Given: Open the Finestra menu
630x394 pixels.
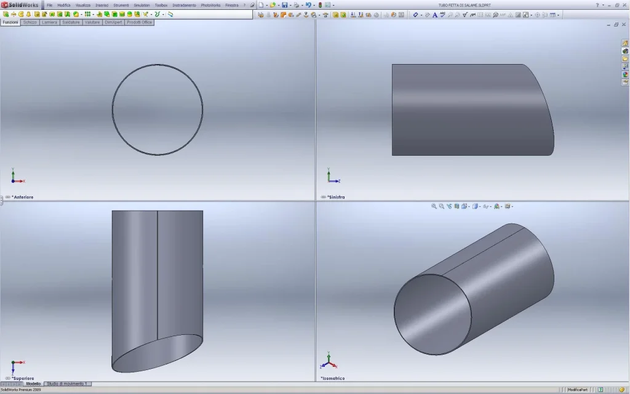Looking at the screenshot, I should pos(231,5).
